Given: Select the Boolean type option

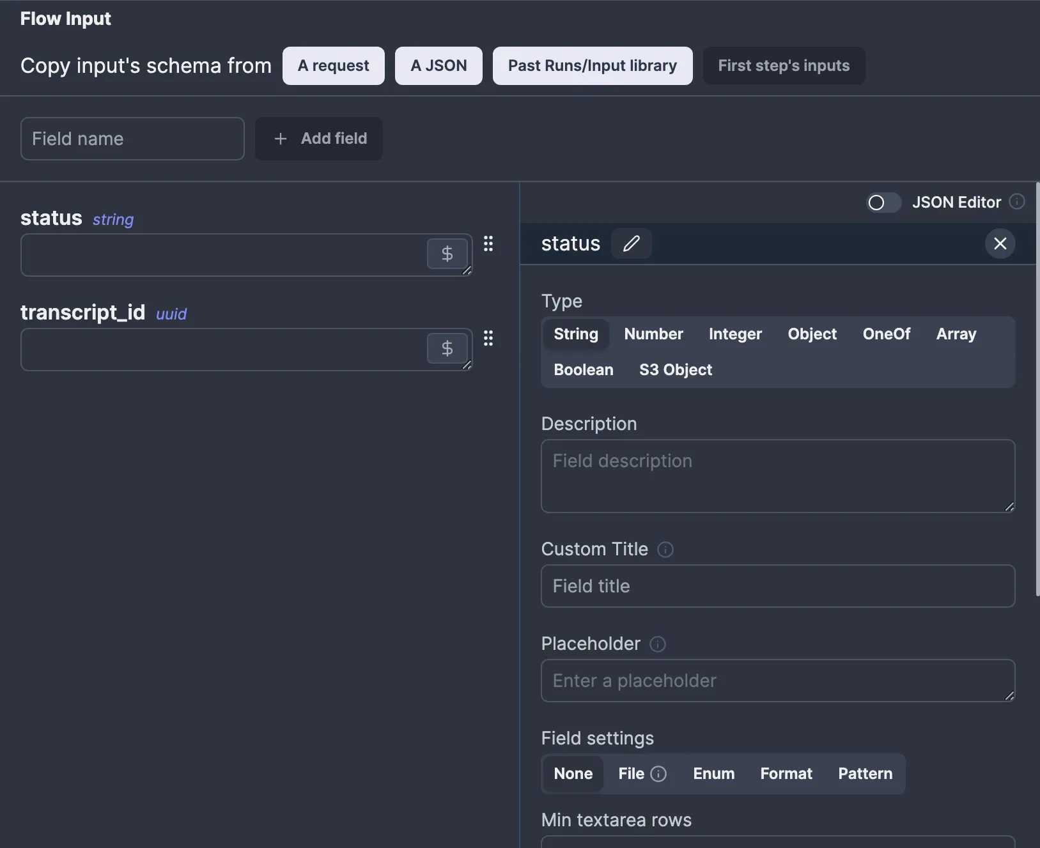Looking at the screenshot, I should coord(583,370).
